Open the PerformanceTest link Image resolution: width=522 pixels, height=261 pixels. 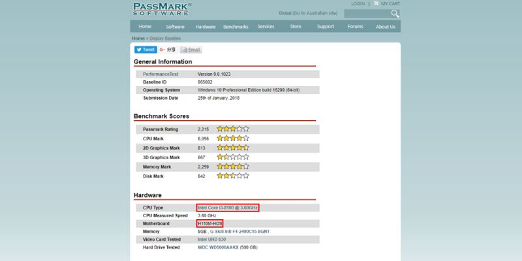[161, 74]
